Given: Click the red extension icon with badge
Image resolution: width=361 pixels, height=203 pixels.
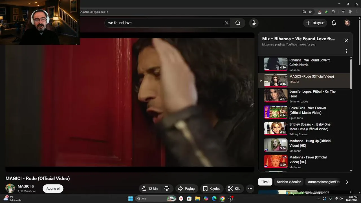Looking at the screenshot, I should click(x=320, y=12).
